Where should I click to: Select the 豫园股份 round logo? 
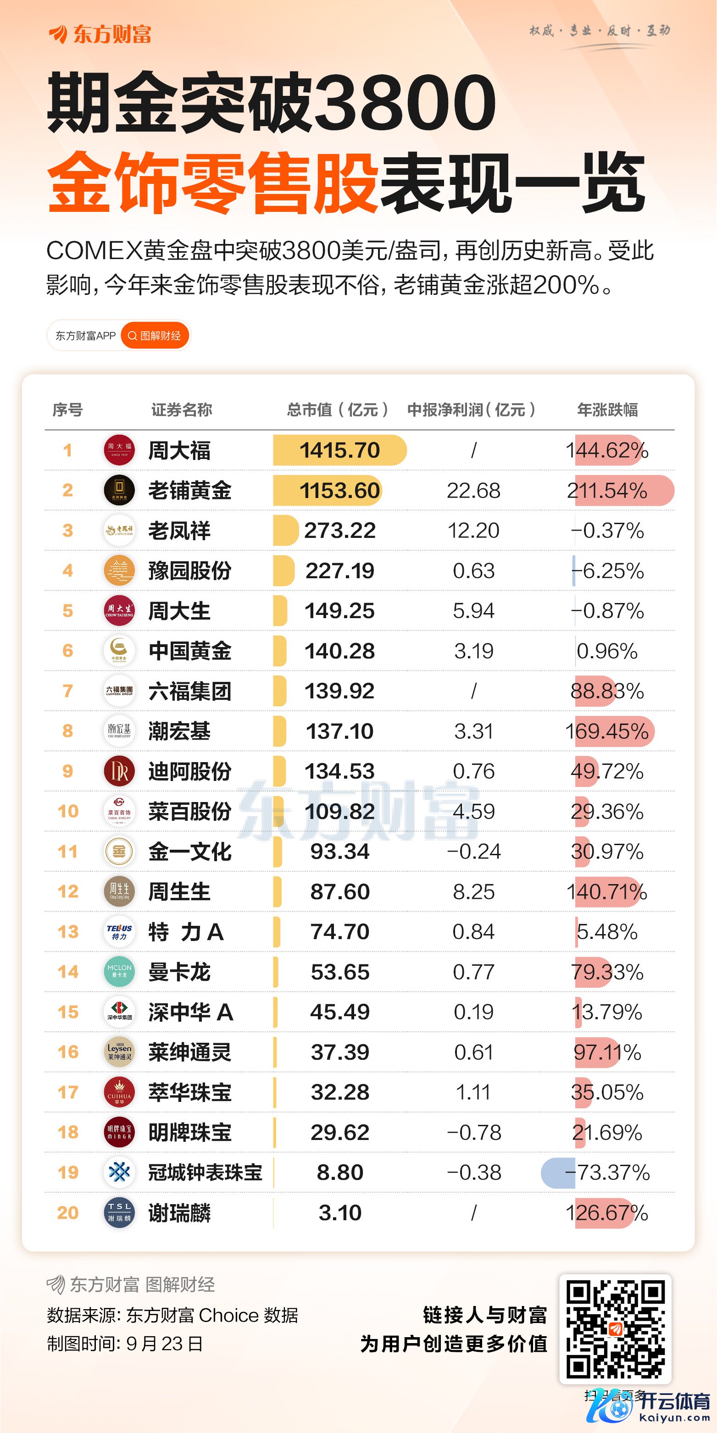tap(119, 570)
